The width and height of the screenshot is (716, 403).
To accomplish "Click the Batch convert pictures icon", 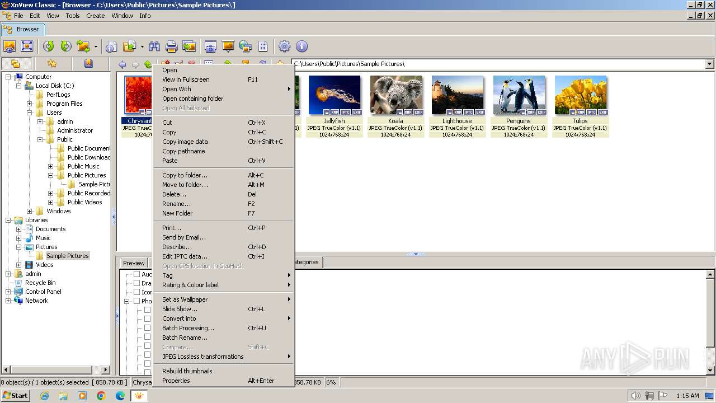I will click(189, 46).
